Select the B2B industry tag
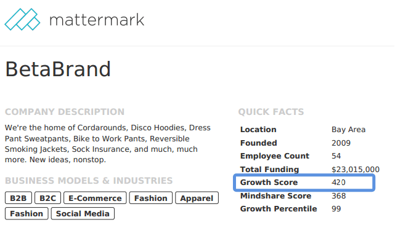Image resolution: width=395 pixels, height=228 pixels. (x=18, y=198)
